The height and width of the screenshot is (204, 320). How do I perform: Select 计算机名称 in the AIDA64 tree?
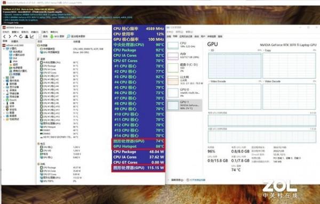coord(17,55)
